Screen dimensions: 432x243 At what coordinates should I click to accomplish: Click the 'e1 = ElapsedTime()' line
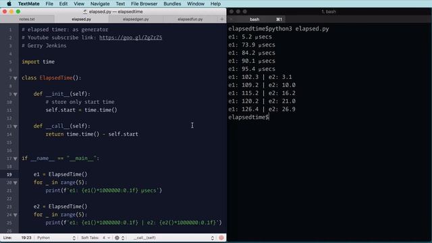click(x=60, y=174)
